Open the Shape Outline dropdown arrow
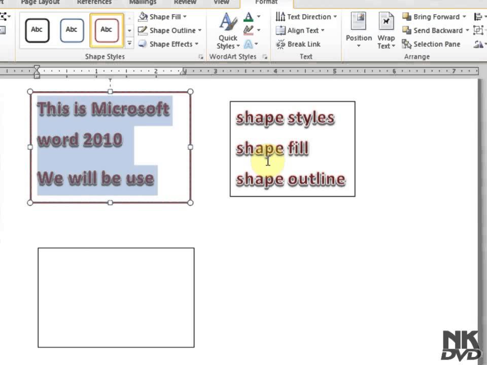 pos(200,30)
